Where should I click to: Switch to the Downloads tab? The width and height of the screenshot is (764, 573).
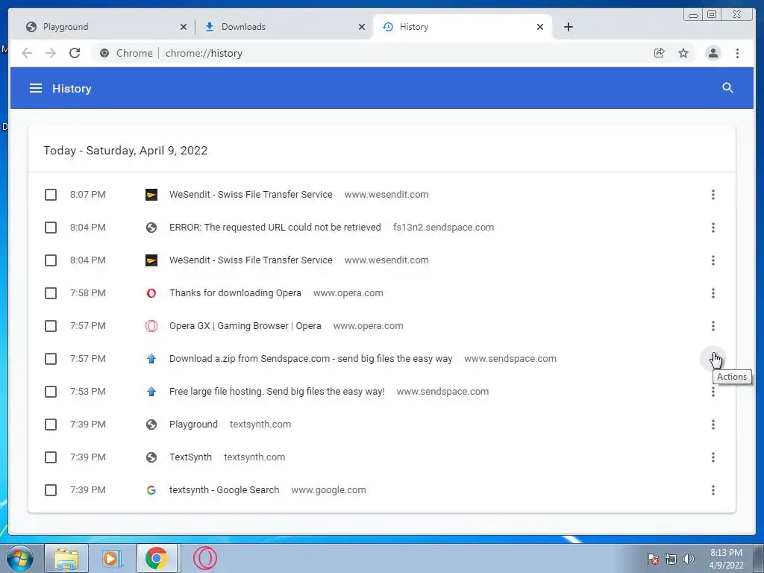point(283,27)
